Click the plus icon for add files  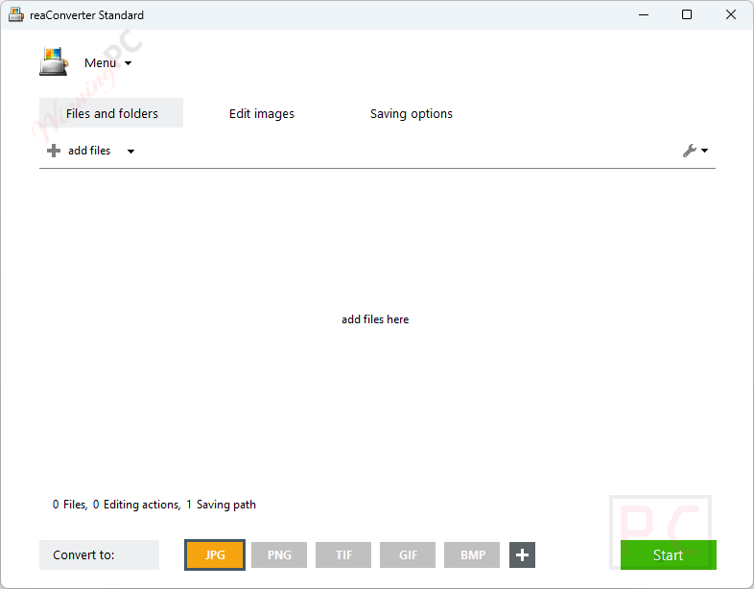[54, 151]
